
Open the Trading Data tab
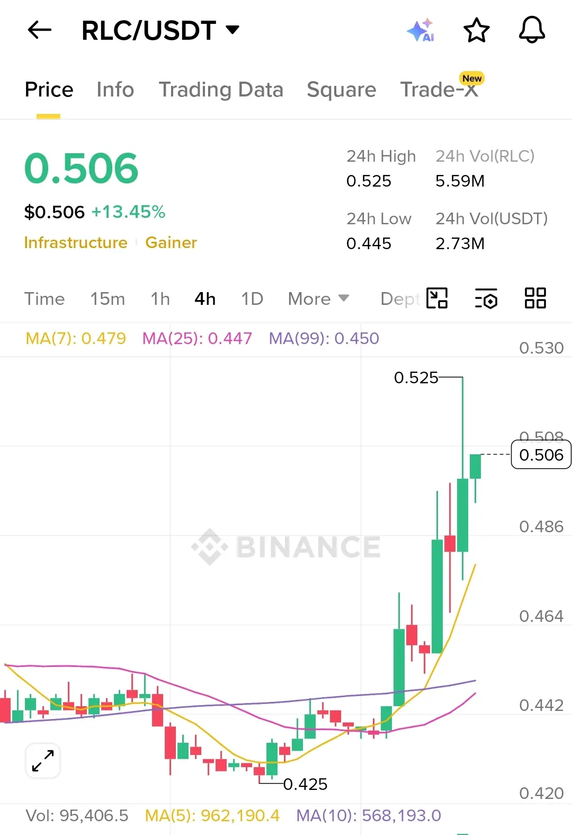click(x=221, y=90)
